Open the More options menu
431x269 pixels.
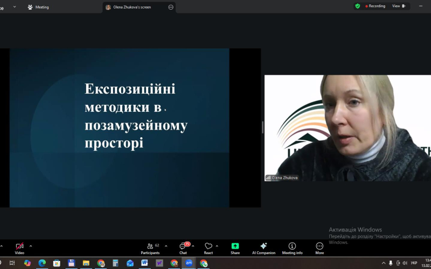pyautogui.click(x=319, y=249)
